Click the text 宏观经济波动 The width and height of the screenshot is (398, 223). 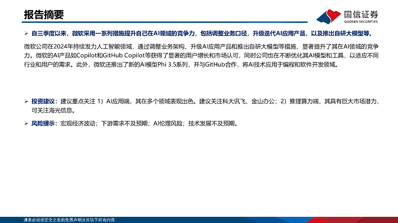point(78,124)
